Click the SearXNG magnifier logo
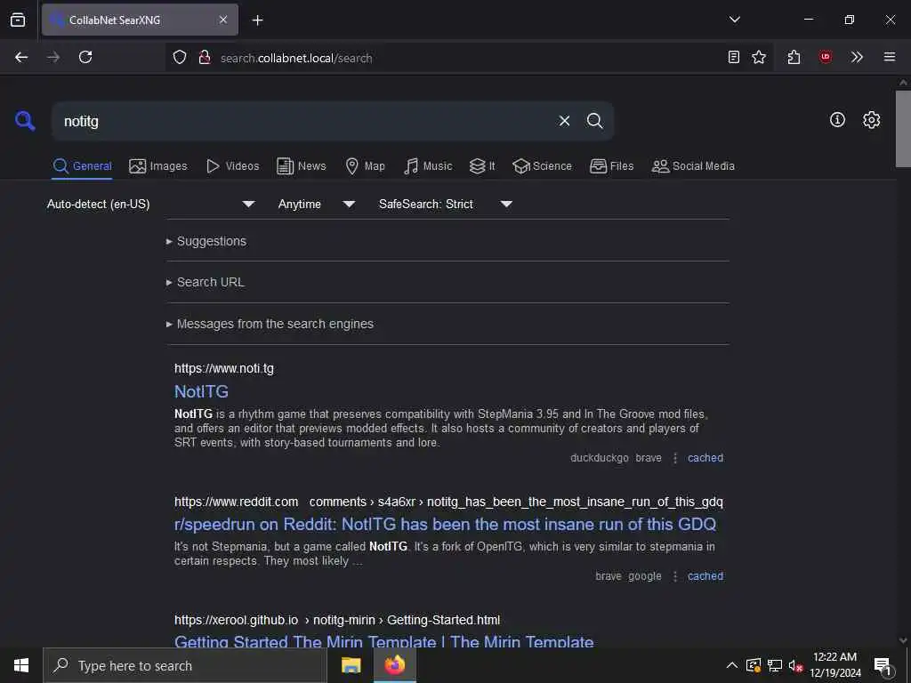911x683 pixels. (x=25, y=121)
